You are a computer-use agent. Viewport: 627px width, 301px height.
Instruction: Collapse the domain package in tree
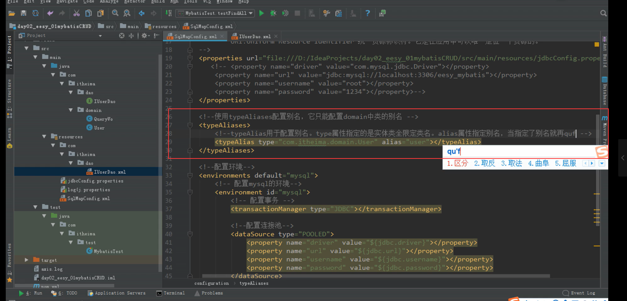coord(71,110)
